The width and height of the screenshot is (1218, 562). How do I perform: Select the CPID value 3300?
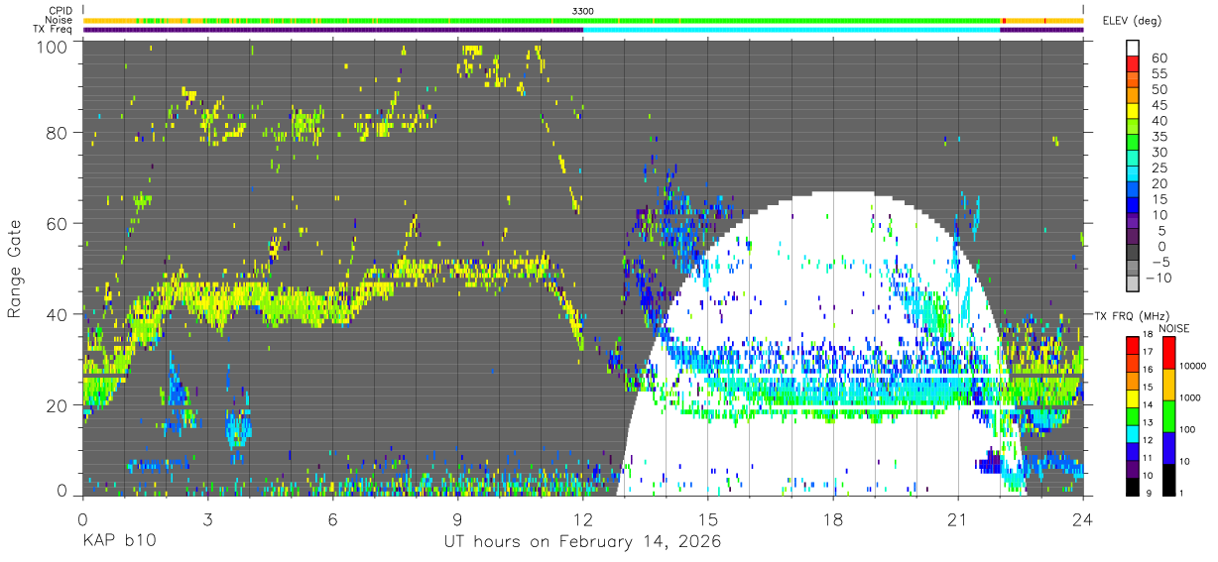pyautogui.click(x=583, y=10)
